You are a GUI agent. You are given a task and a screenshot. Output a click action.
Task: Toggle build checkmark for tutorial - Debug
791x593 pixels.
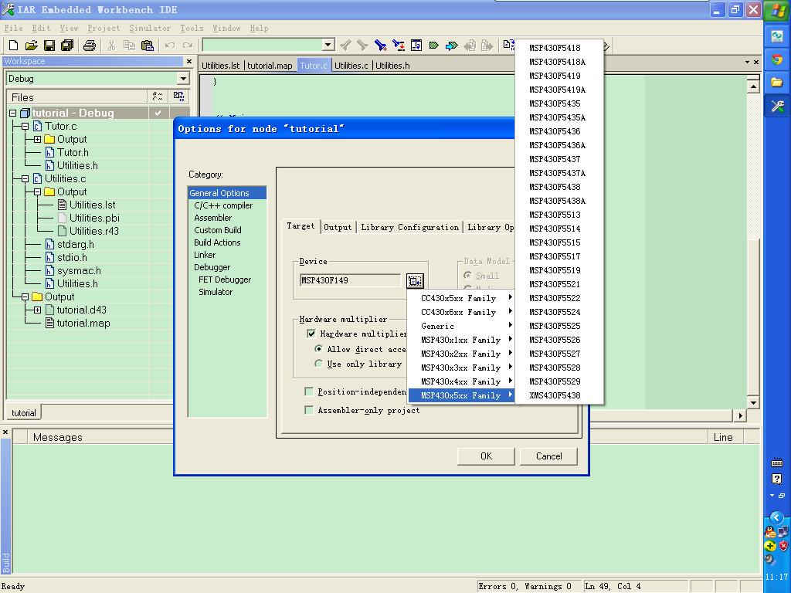(x=158, y=113)
